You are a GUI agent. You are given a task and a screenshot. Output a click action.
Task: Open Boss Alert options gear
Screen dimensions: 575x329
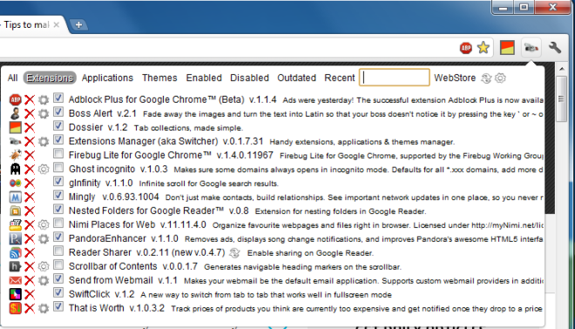coord(44,113)
